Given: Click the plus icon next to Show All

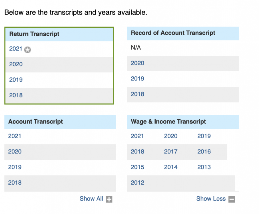Looking at the screenshot, I should coord(109,199).
